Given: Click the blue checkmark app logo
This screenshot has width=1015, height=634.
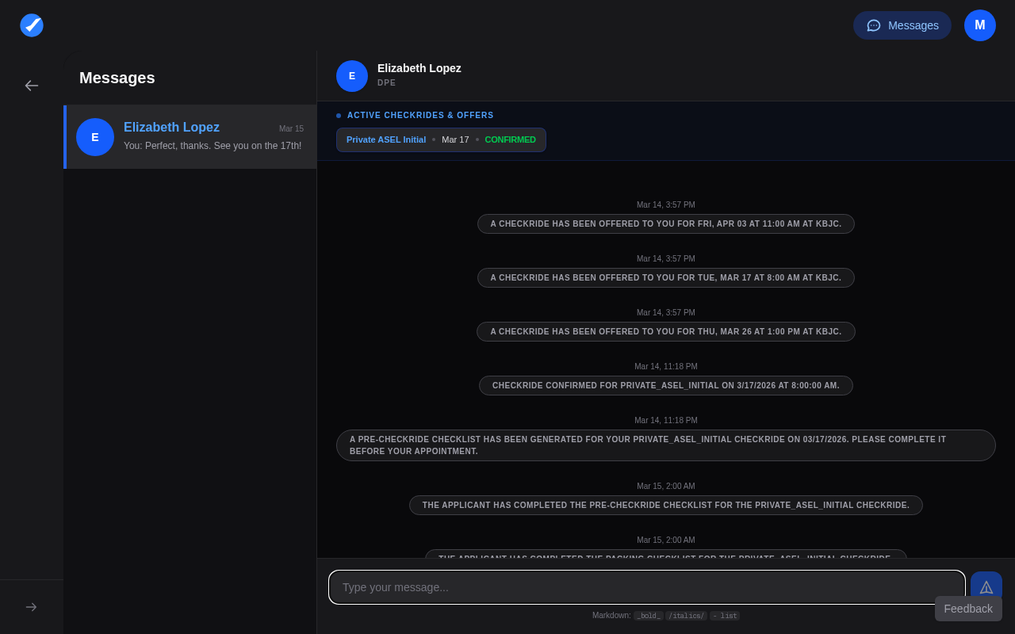Looking at the screenshot, I should 32,25.
